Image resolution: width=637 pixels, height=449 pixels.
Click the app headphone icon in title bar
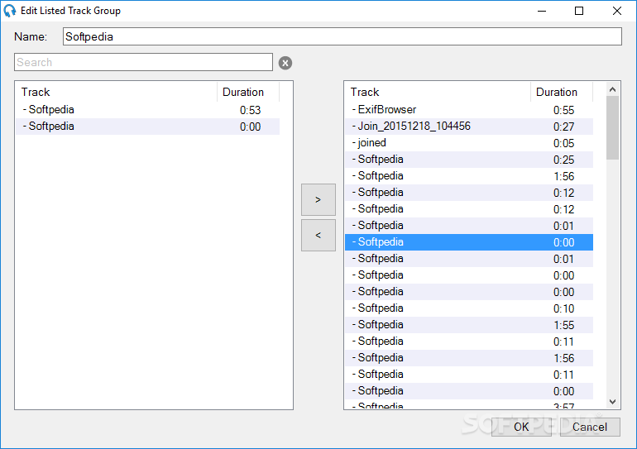point(9,11)
